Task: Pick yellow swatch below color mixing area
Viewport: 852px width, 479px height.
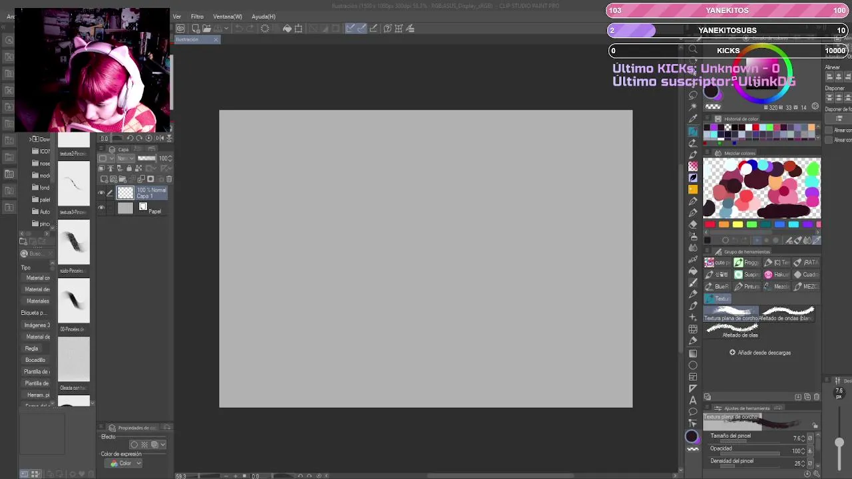Action: (738, 224)
